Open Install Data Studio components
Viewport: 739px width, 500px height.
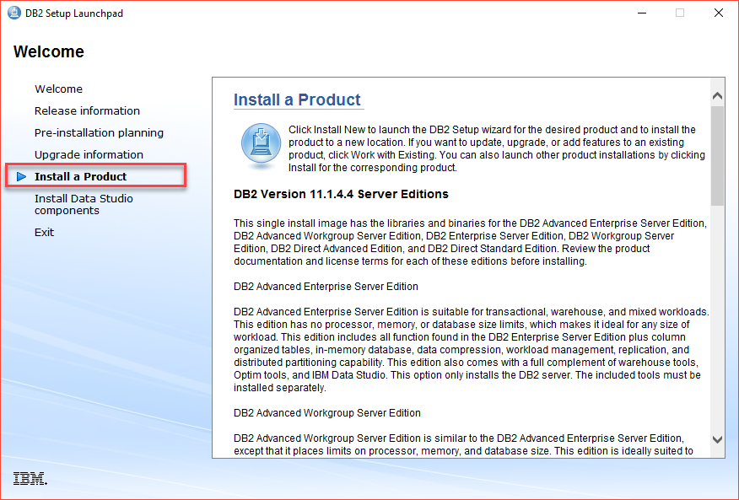pos(84,205)
